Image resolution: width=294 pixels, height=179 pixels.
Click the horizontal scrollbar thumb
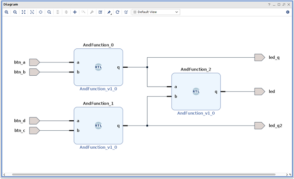(143, 175)
